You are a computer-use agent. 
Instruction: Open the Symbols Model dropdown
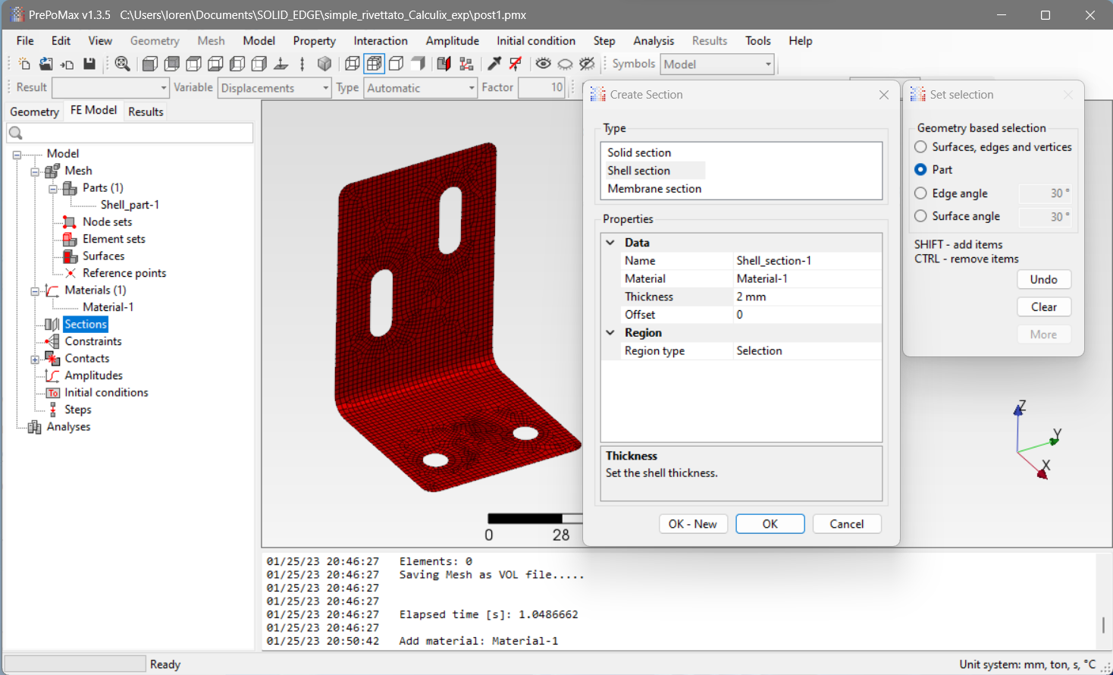[767, 64]
